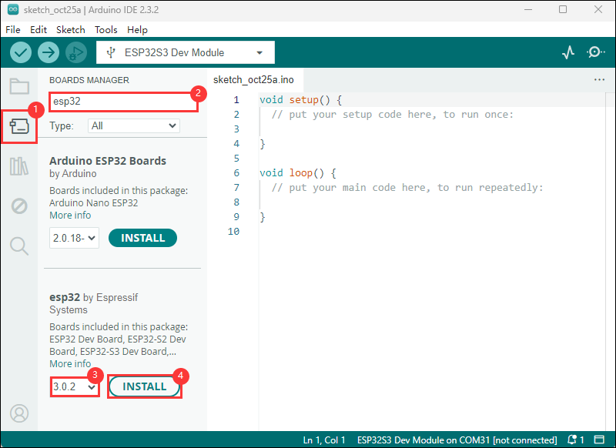
Task: Select the sketch_oct25a.ino tab
Action: click(x=253, y=80)
